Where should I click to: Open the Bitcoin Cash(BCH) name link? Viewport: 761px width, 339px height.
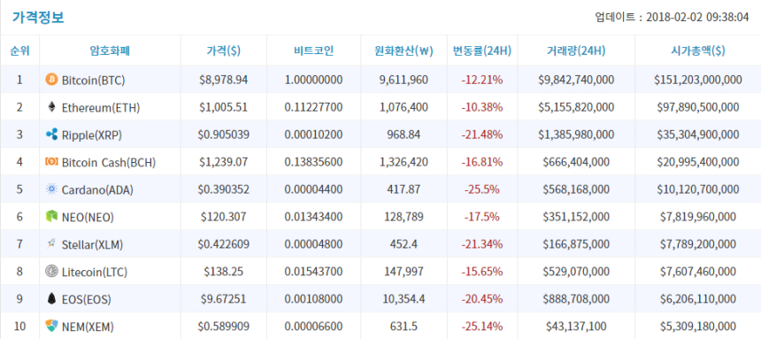(x=109, y=163)
